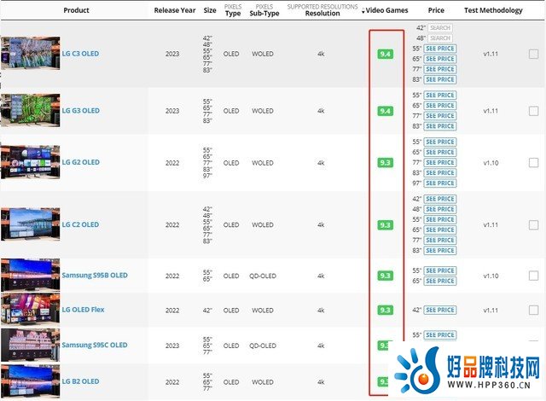See price for LG G2 97" size
Viewport: 546px width, 401px height.
pos(440,183)
